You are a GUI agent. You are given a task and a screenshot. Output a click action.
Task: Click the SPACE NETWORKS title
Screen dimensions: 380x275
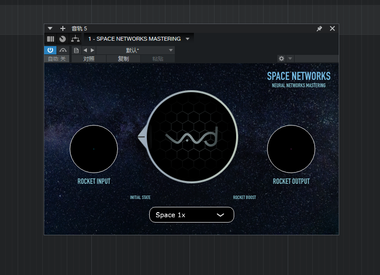[299, 76]
